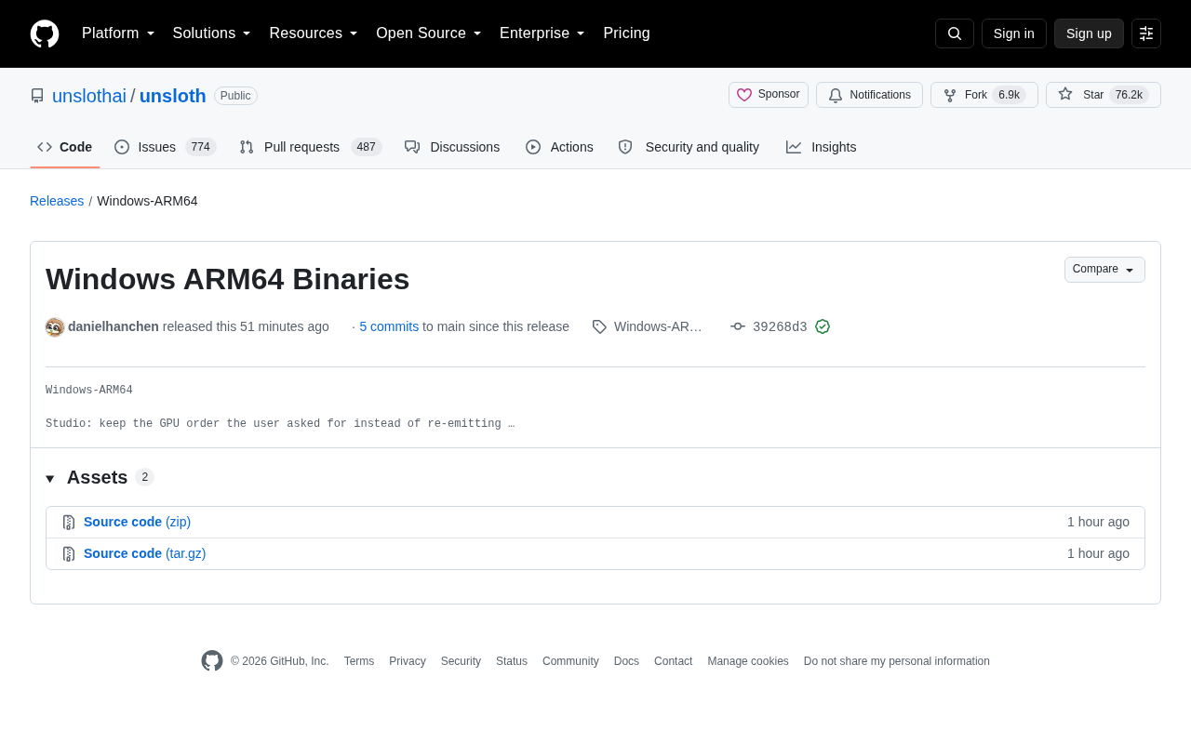1191x744 pixels.
Task: Open commit 39268d3
Action: (x=780, y=327)
